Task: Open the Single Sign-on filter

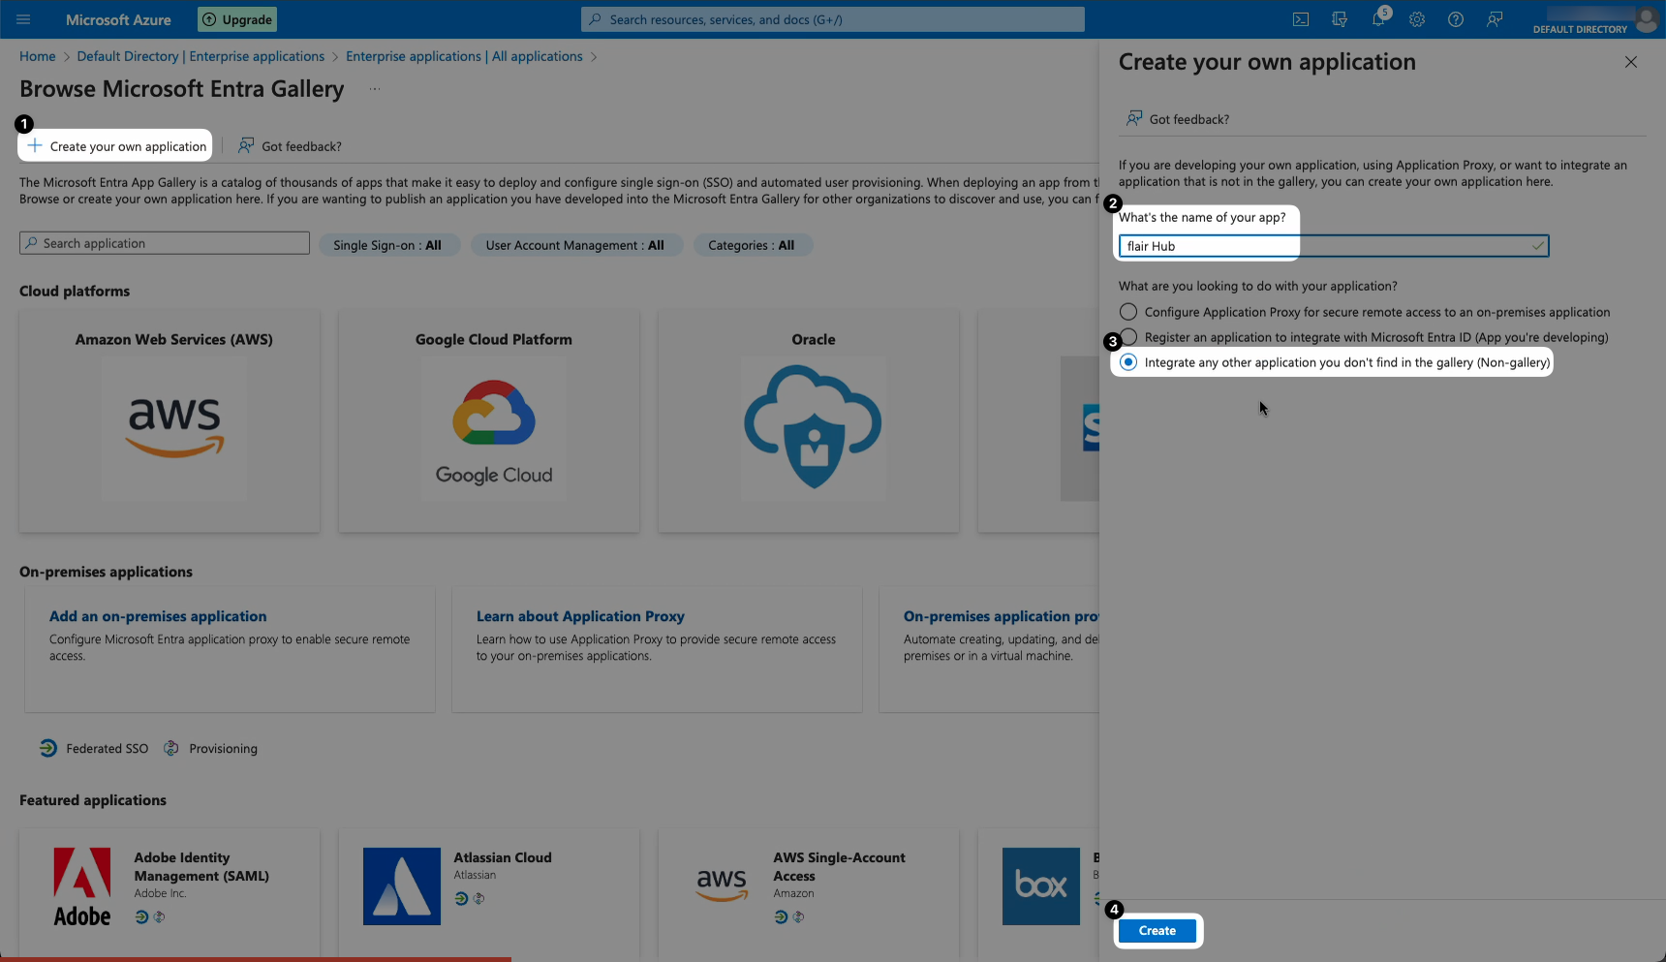Action: (x=386, y=245)
